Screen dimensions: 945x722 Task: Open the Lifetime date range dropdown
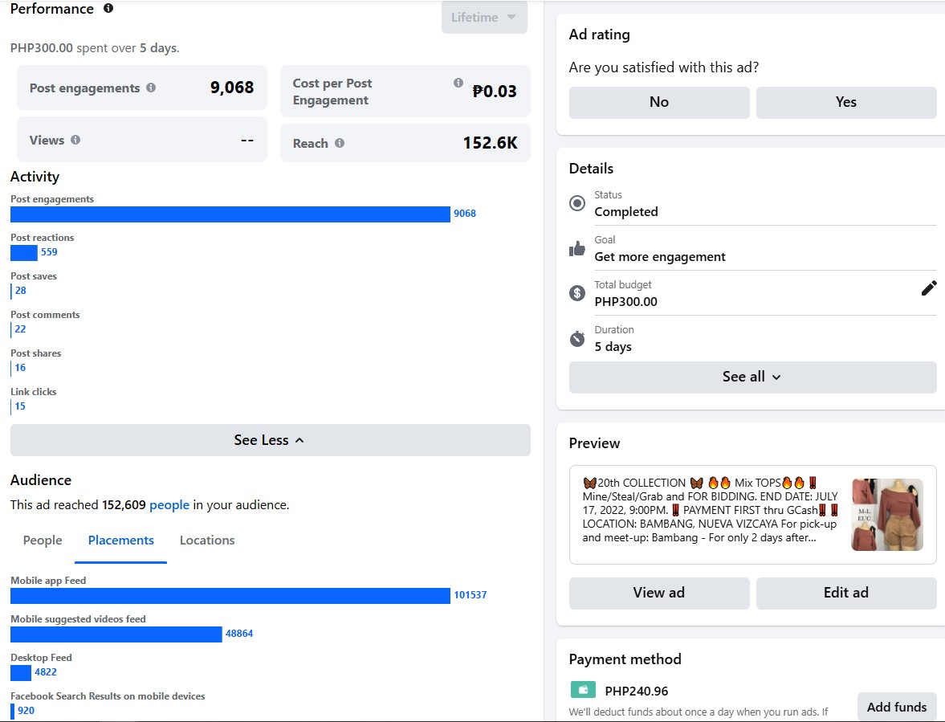(484, 17)
